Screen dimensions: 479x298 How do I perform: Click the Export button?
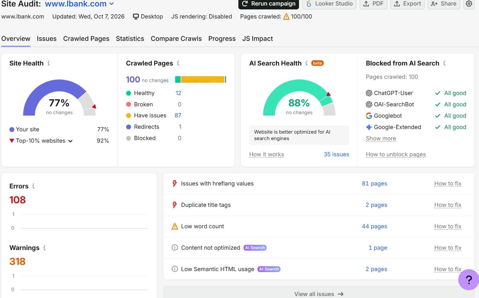click(407, 4)
